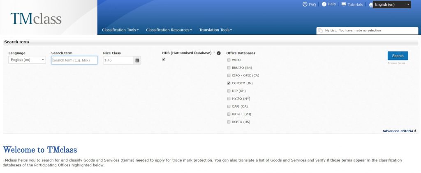The image size is (421, 173).
Task: Expand the Advanced criteria section
Action: coord(399,131)
